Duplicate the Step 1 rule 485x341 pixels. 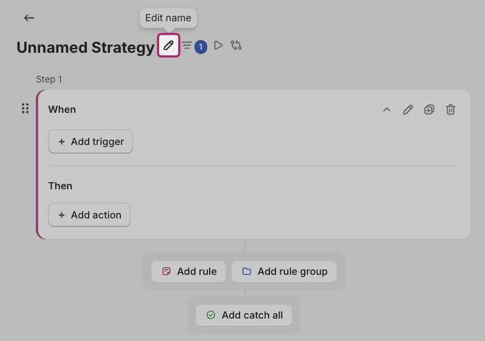[x=429, y=109]
